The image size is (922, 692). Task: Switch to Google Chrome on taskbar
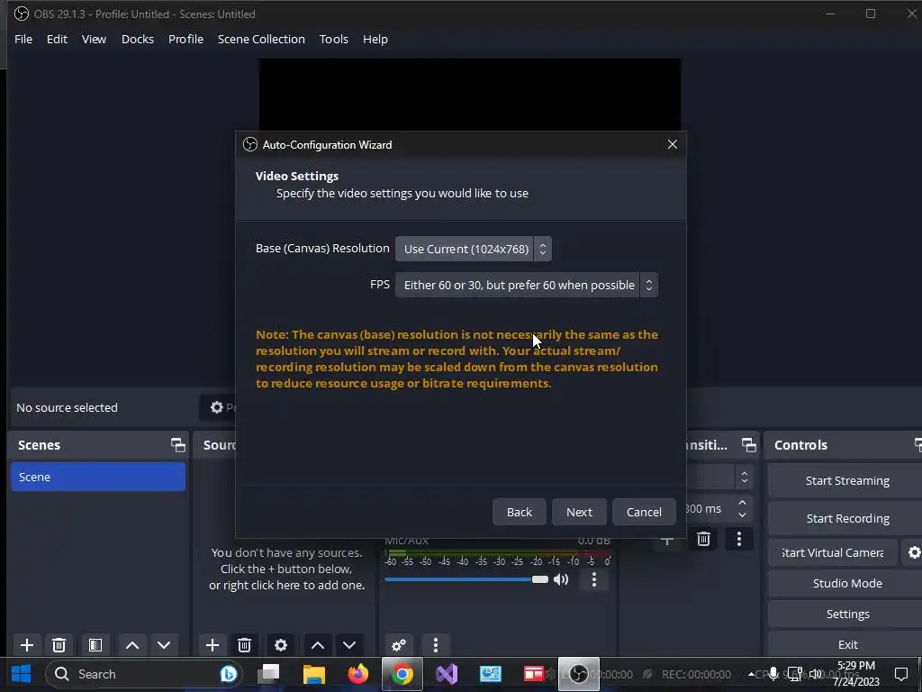click(x=402, y=674)
